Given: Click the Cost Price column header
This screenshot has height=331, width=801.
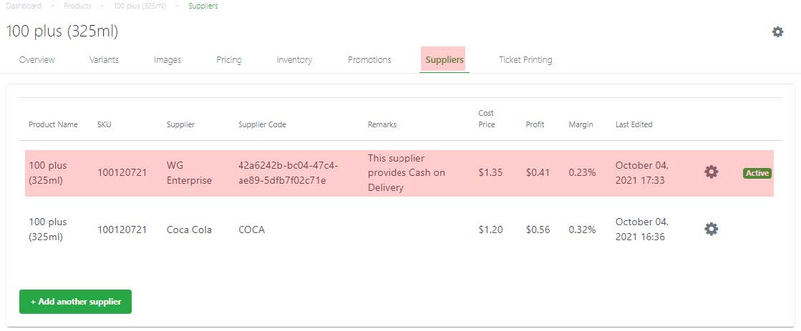Looking at the screenshot, I should (x=486, y=119).
